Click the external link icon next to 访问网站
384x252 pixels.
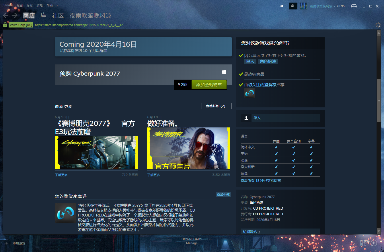[259, 232]
